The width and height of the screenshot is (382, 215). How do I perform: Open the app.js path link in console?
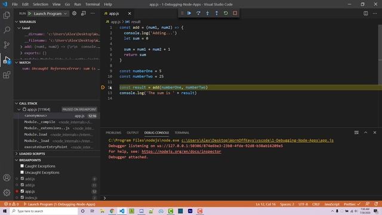point(257,140)
